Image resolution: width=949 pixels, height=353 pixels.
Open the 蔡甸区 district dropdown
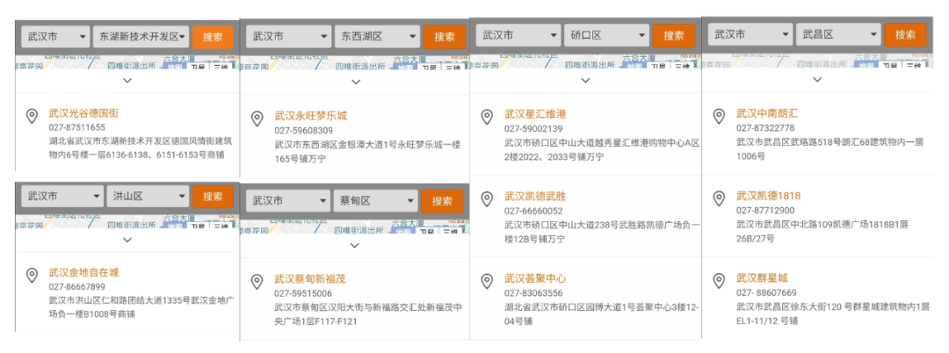click(x=375, y=201)
